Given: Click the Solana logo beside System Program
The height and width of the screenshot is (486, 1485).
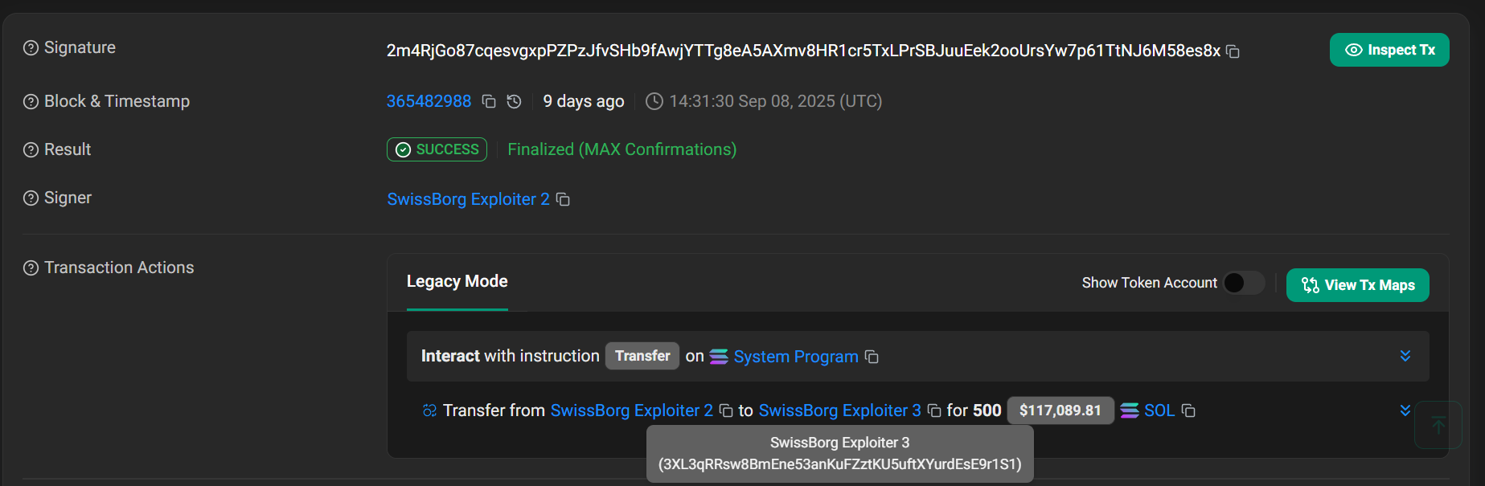Looking at the screenshot, I should (719, 357).
